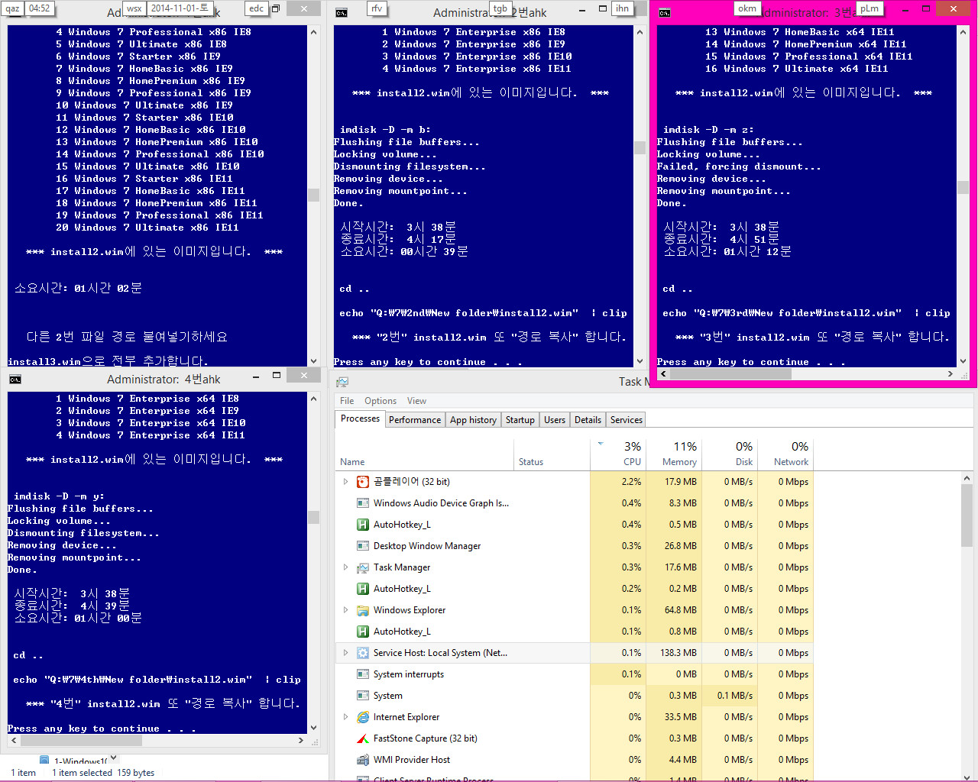The image size is (978, 782).
Task: Click the qaz hotkey label
Action: click(12, 8)
